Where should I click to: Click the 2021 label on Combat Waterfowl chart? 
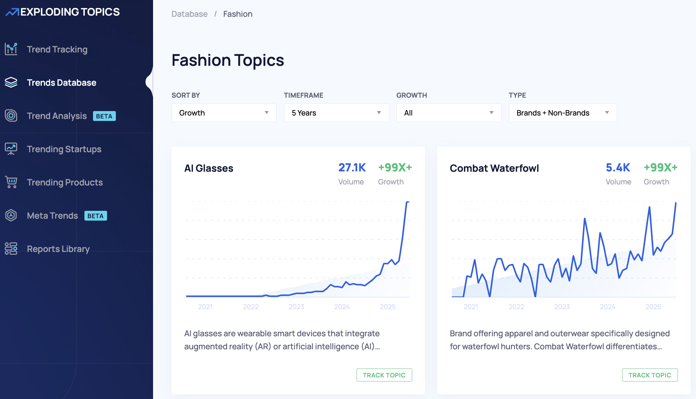[x=471, y=307]
